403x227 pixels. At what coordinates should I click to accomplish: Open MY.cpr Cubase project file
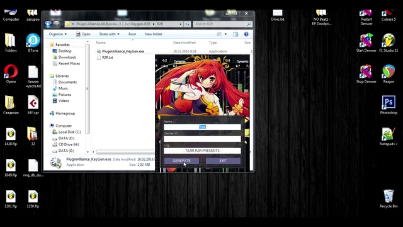(x=33, y=105)
